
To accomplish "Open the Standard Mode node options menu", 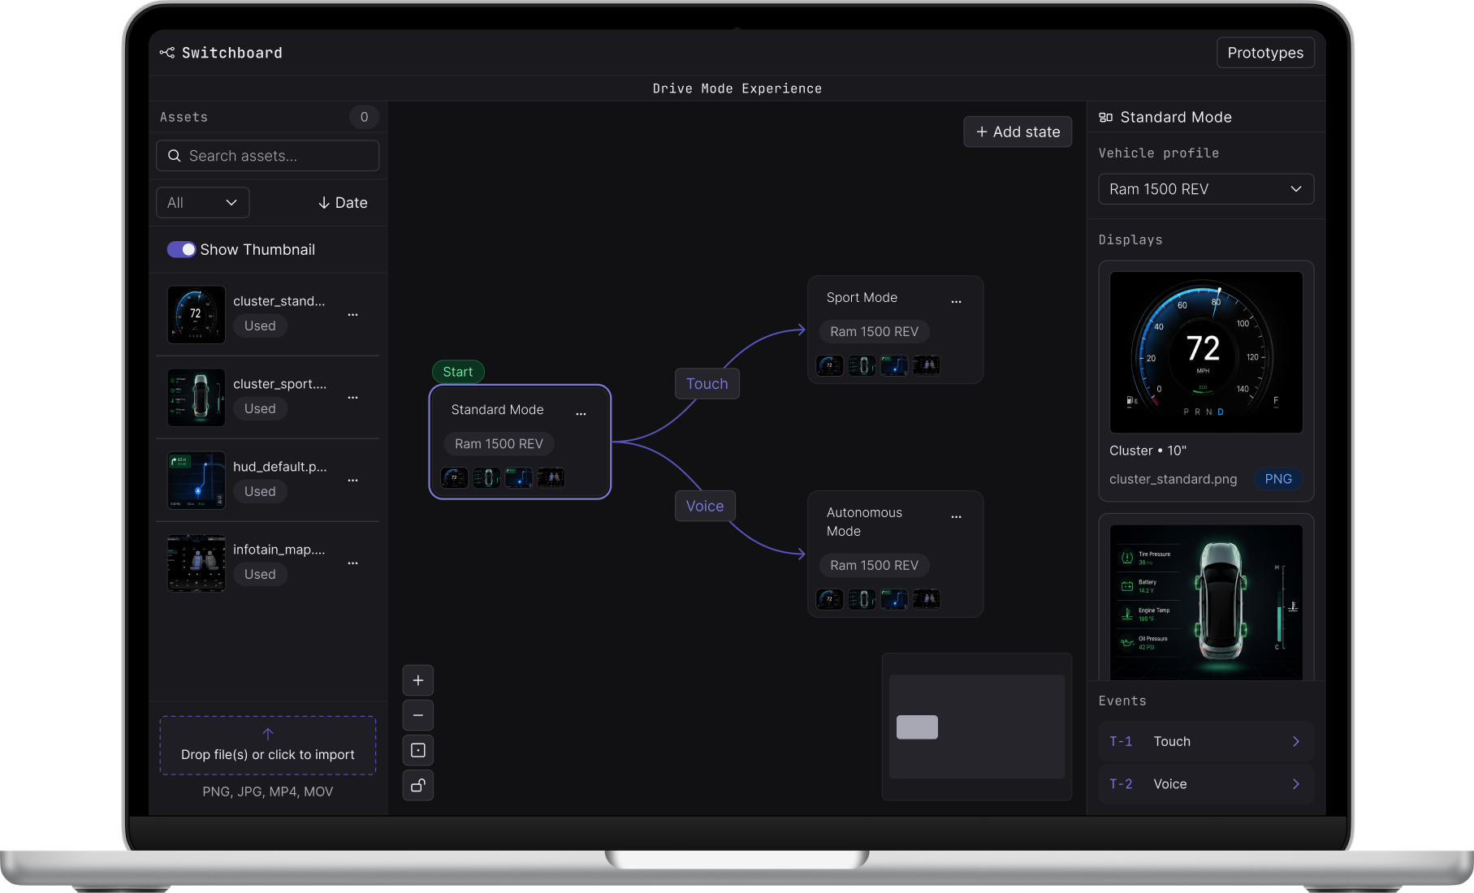I will click(x=581, y=414).
